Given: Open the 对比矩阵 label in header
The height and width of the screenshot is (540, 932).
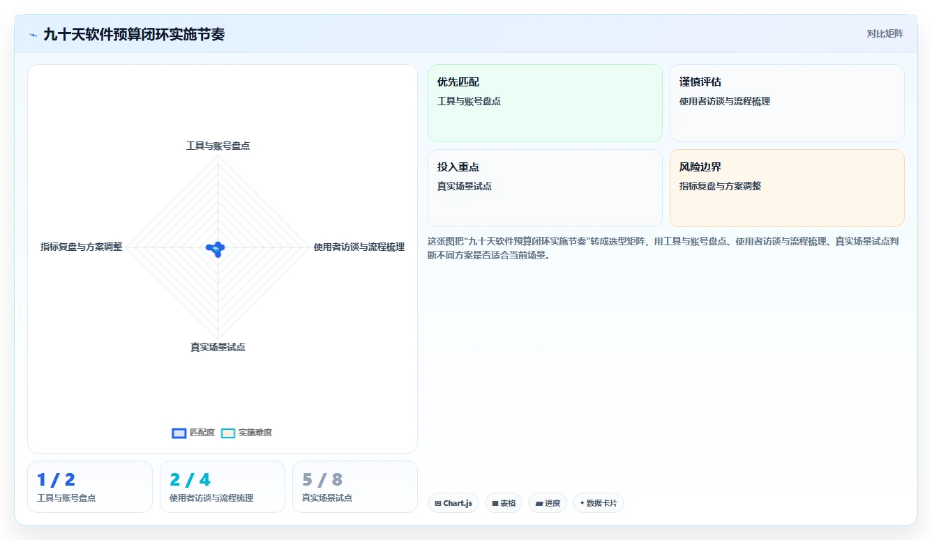Looking at the screenshot, I should [x=885, y=33].
